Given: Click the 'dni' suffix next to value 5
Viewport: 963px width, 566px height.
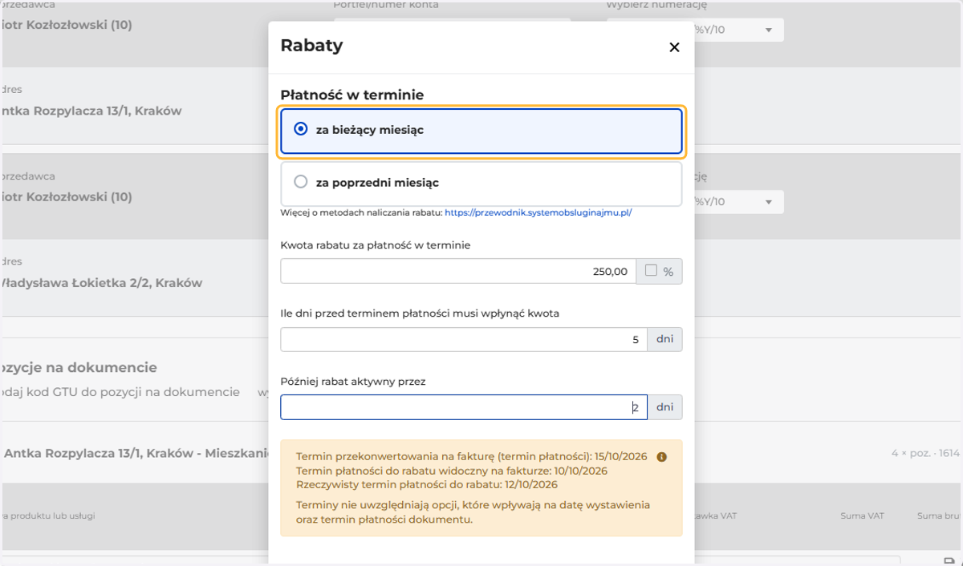Looking at the screenshot, I should [x=664, y=339].
